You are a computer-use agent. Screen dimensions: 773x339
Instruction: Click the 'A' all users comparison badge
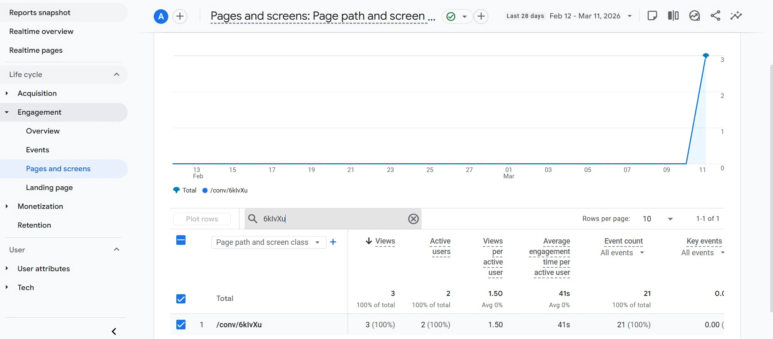point(161,16)
